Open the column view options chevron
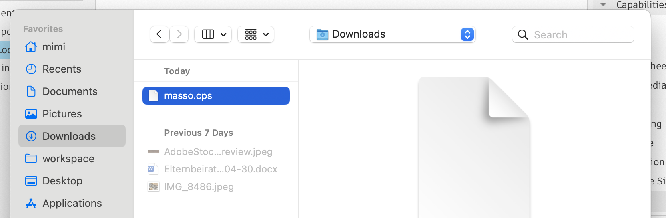The width and height of the screenshot is (666, 218). pos(223,34)
